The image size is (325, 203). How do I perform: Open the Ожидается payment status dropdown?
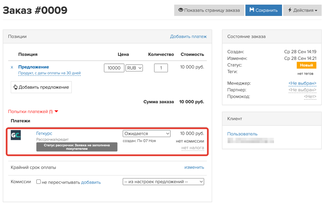pos(147,134)
